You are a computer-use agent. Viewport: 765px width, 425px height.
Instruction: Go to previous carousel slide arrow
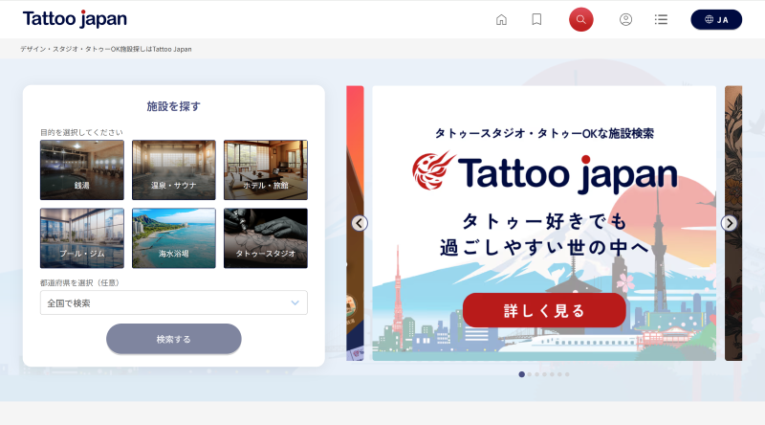(360, 223)
